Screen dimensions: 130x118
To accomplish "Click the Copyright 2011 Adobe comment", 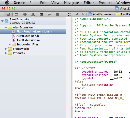I will tap(102, 25).
